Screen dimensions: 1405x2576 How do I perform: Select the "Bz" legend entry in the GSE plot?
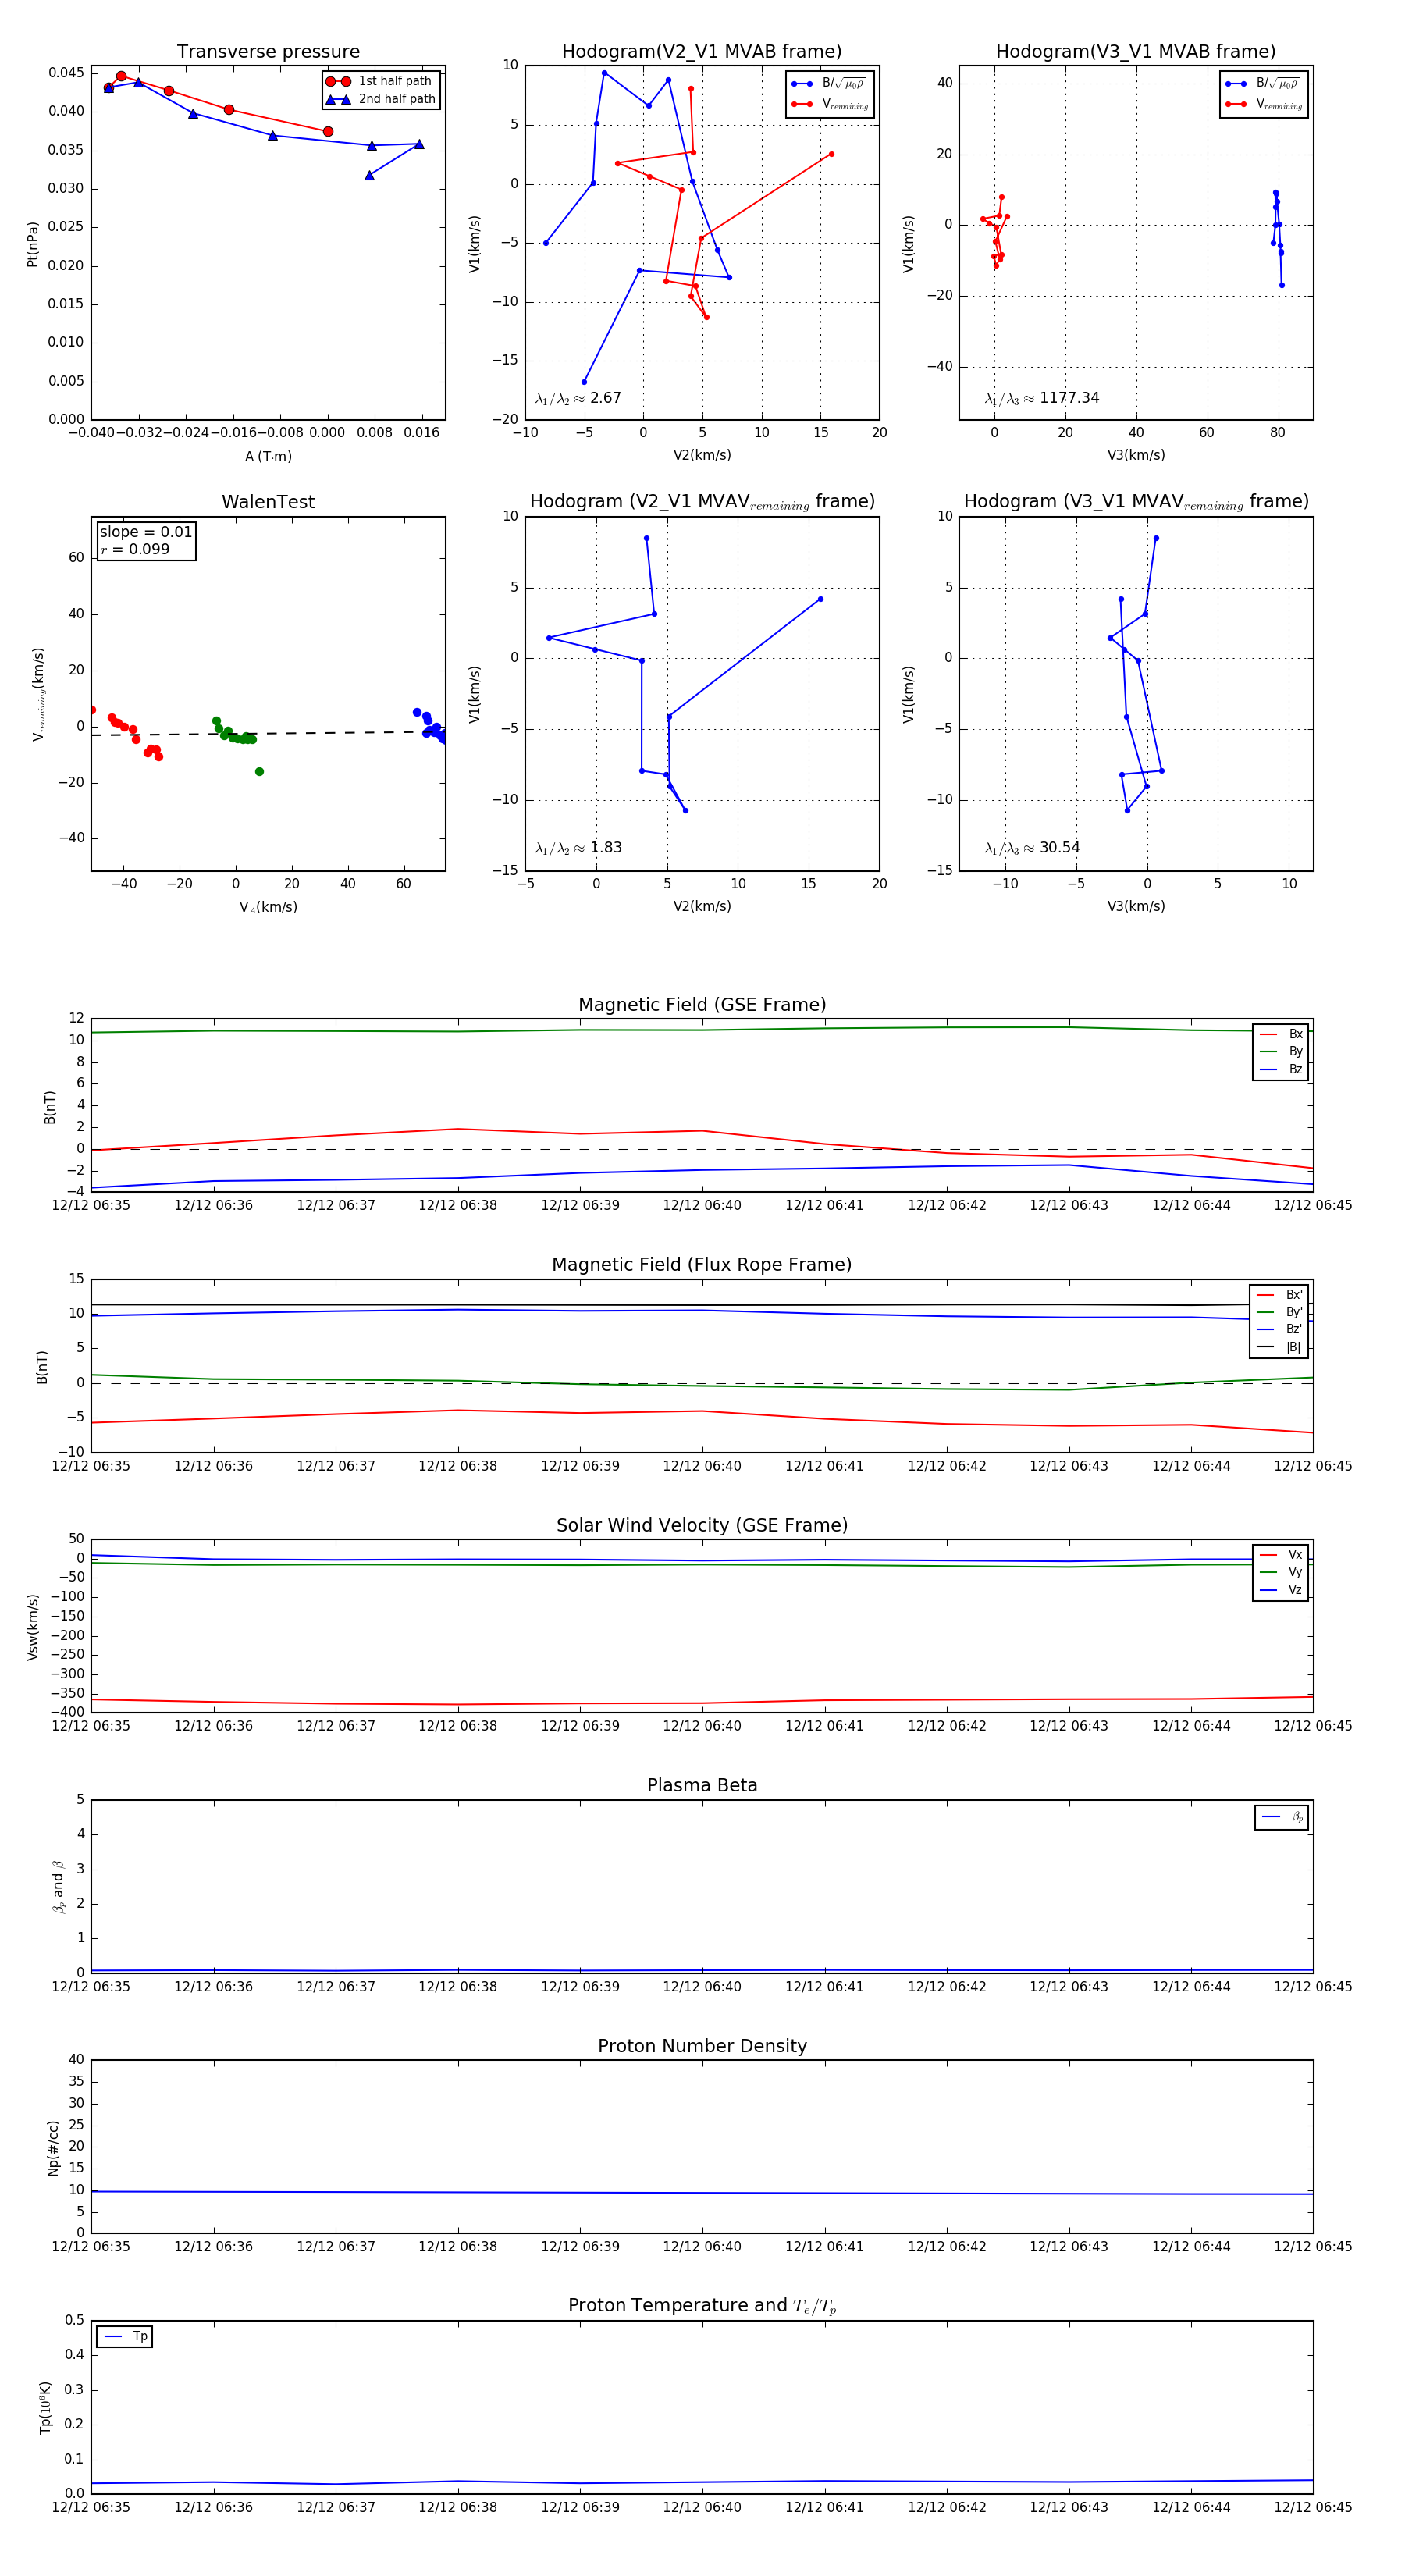click(x=1281, y=1070)
